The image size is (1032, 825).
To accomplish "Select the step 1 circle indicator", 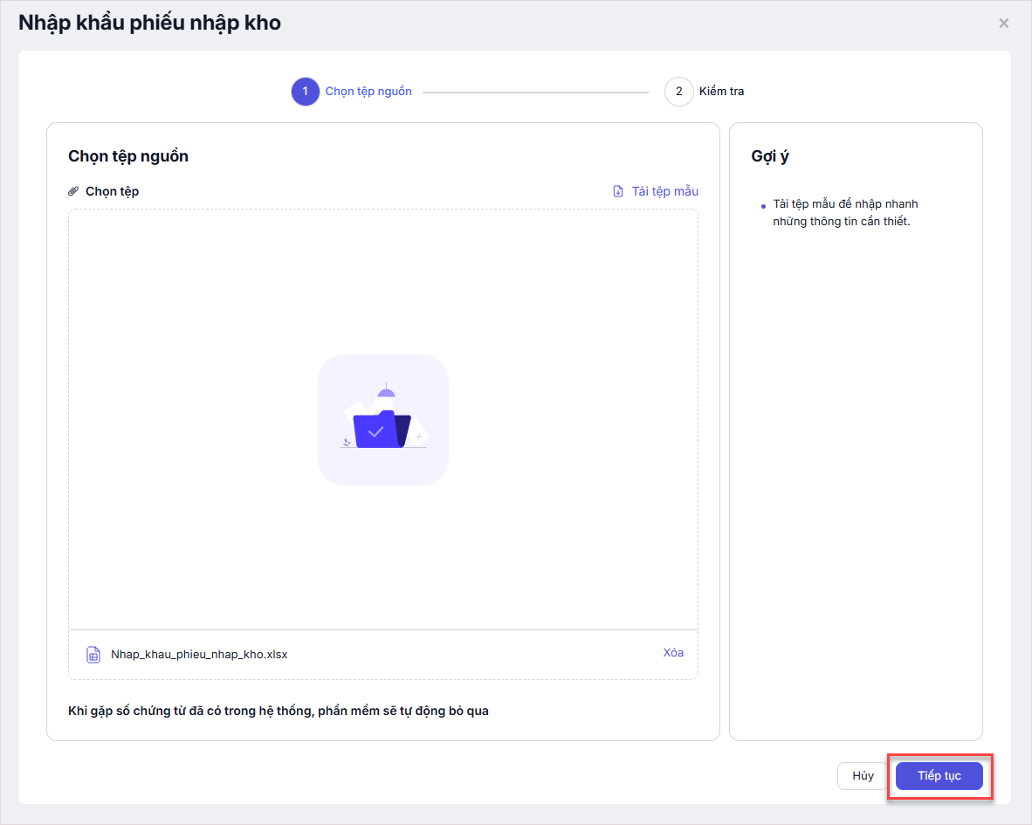I will coord(305,92).
